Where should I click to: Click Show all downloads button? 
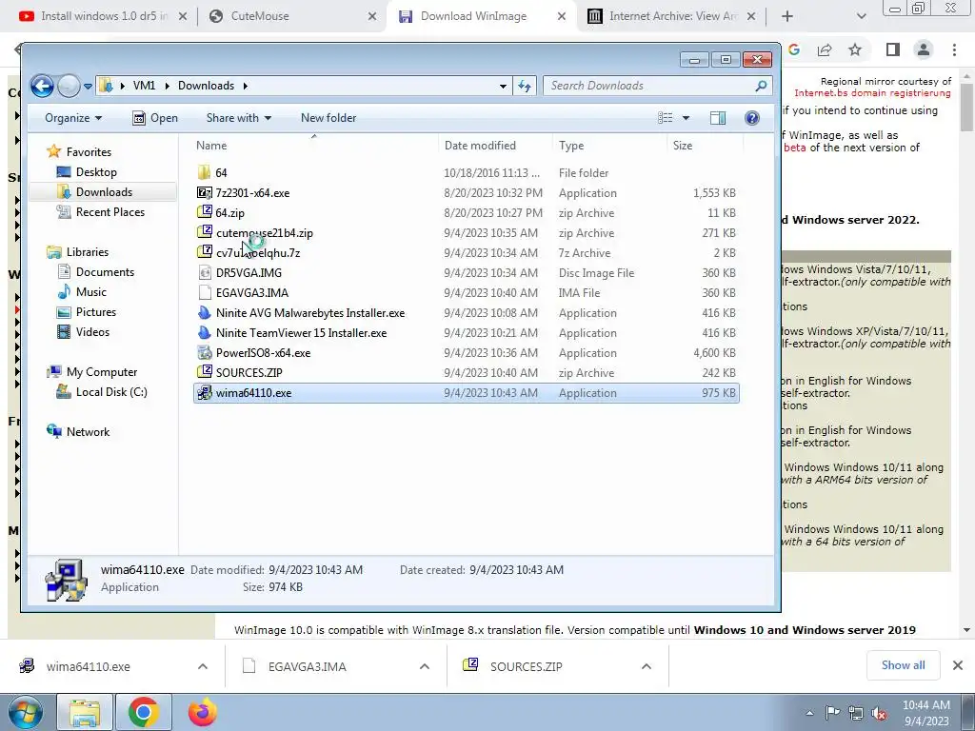[903, 665]
